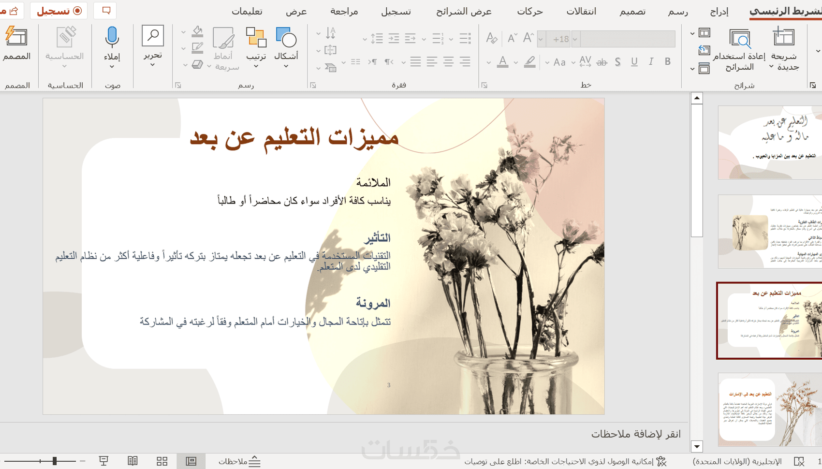This screenshot has width=822, height=469.
Task: Click the bulleted list button
Action: point(465,38)
